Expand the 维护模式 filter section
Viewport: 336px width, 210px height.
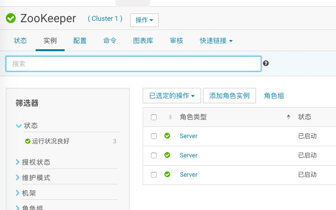(x=33, y=178)
